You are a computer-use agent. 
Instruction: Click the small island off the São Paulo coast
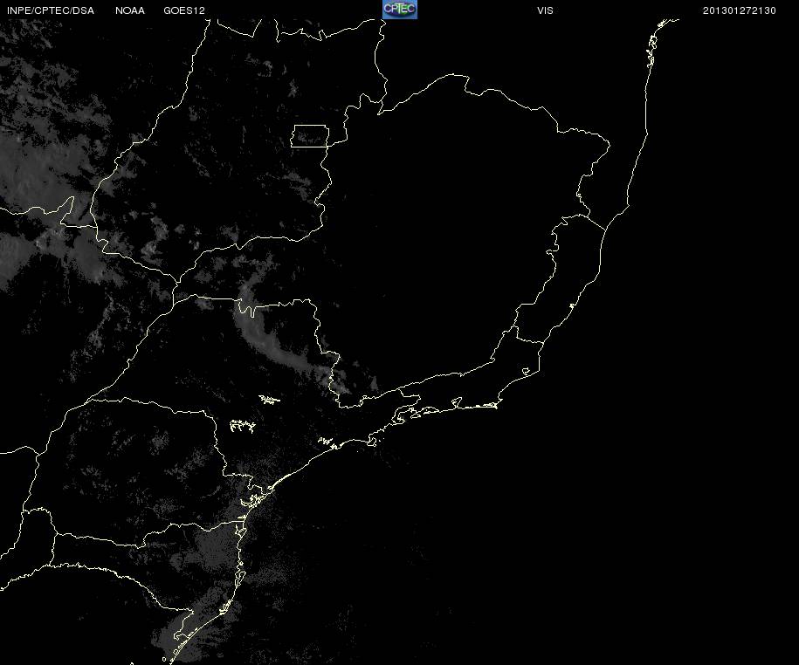(x=373, y=442)
